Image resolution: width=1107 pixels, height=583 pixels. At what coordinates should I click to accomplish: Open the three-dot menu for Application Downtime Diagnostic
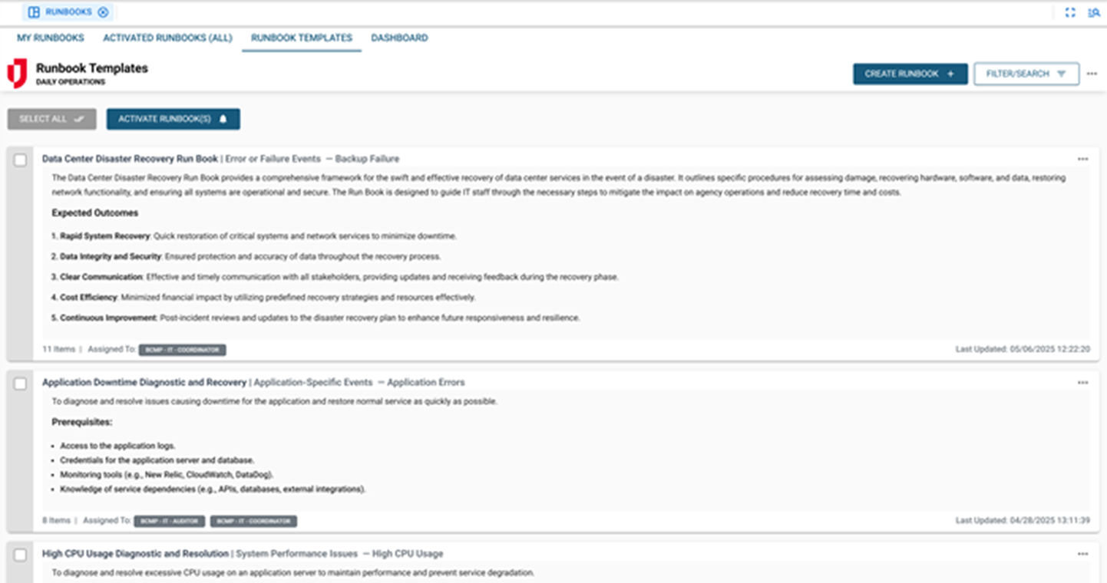(x=1082, y=382)
